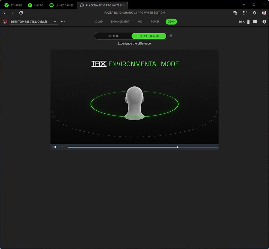Select THX Spatial Audio mode
The width and height of the screenshot is (269, 249).
tap(149, 36)
